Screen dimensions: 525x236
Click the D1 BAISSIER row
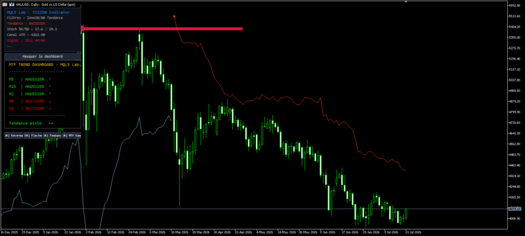pyautogui.click(x=30, y=109)
